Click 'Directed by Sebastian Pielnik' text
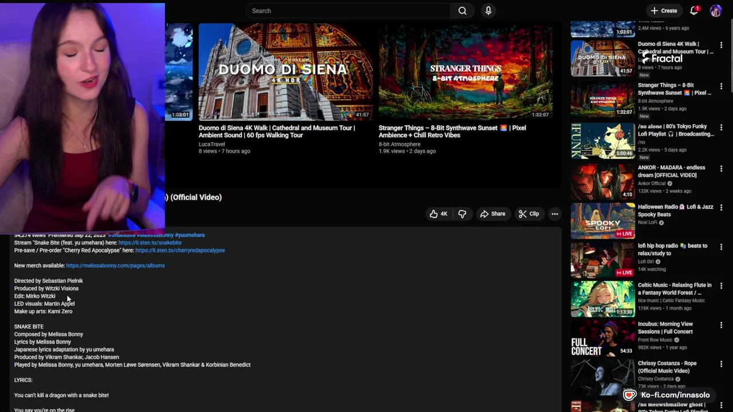The height and width of the screenshot is (412, 733). [49, 281]
